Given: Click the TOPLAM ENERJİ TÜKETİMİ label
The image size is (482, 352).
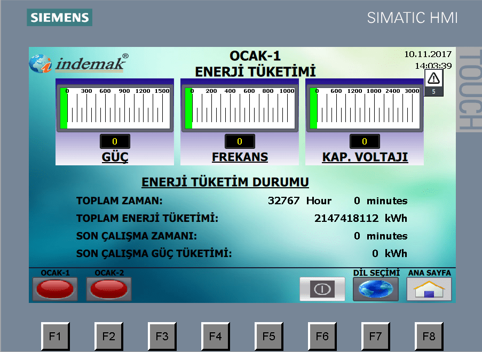Looking at the screenshot, I should pyautogui.click(x=147, y=218).
